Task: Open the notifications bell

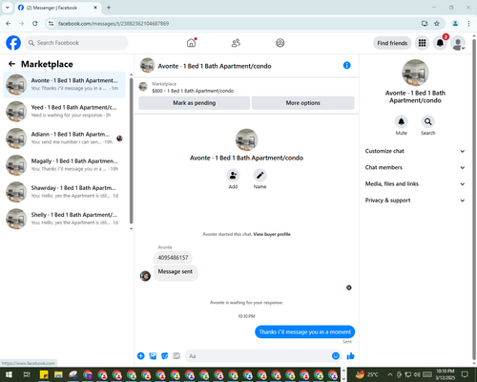Action: [x=440, y=43]
